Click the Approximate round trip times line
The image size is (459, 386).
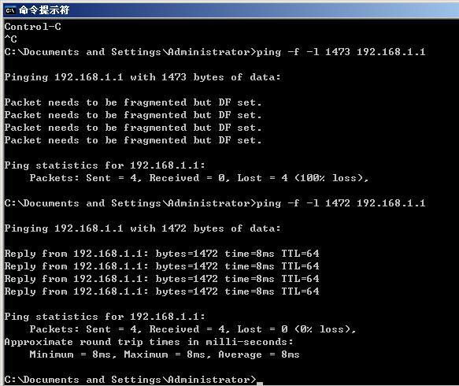click(149, 342)
